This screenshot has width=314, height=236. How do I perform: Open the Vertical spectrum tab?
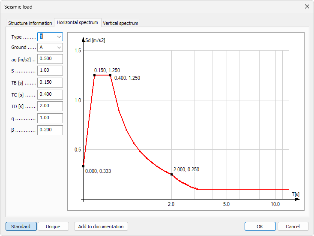120,23
